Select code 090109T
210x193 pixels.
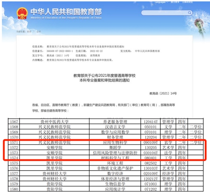pos(150,142)
